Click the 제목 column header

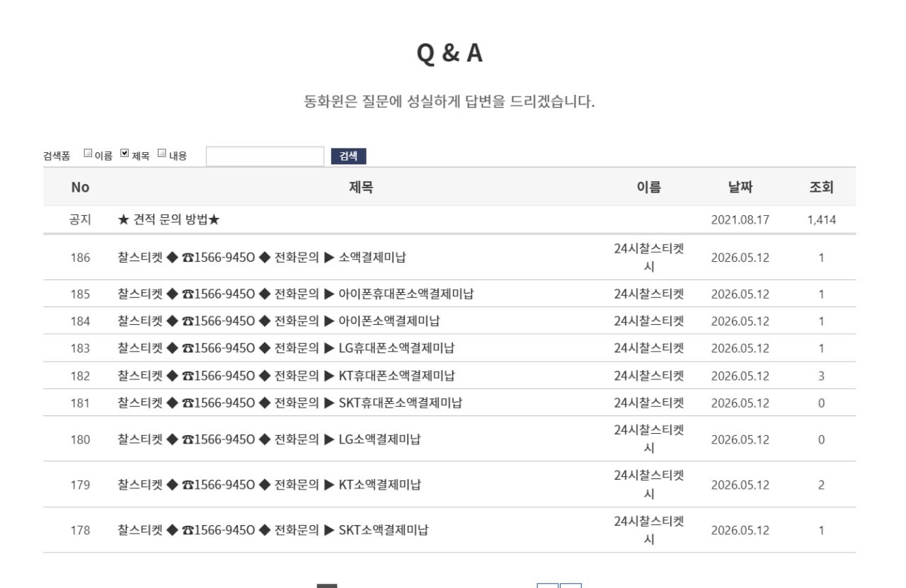click(361, 188)
